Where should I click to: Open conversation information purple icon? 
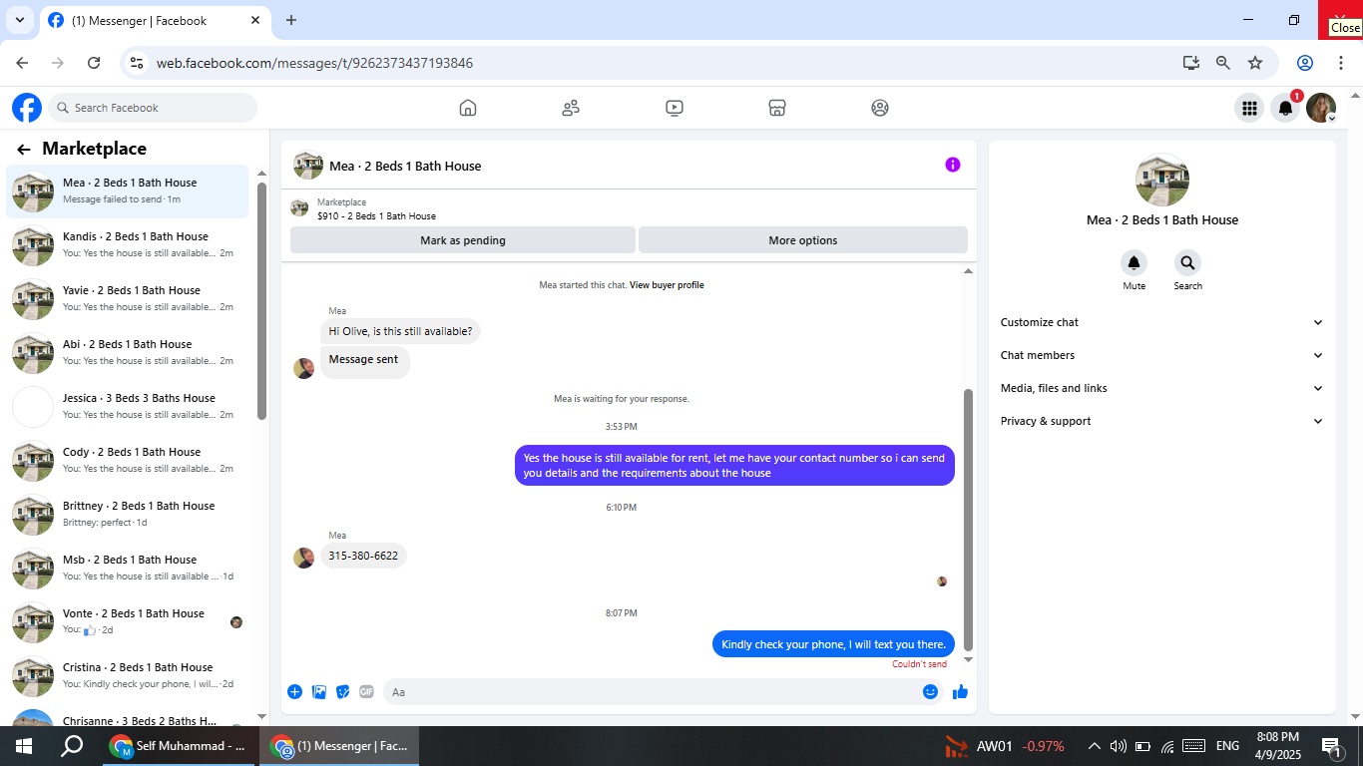point(953,165)
